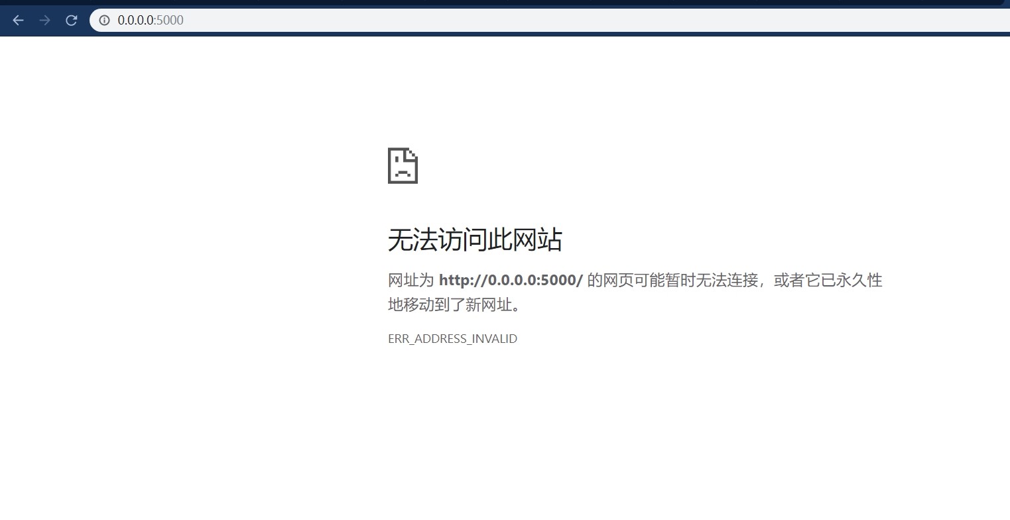Select the heading 无法访问此网站
The width and height of the screenshot is (1010, 520).
tap(475, 239)
